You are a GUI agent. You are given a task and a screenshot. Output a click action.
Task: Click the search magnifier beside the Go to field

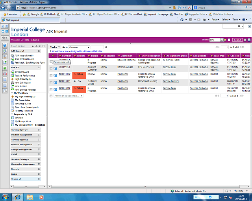(106, 47)
